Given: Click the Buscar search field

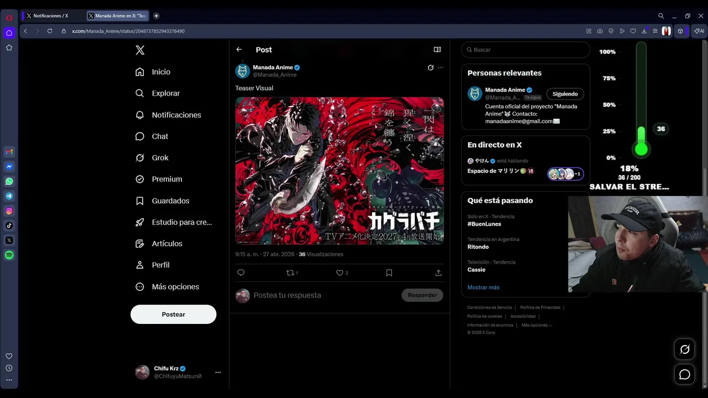Looking at the screenshot, I should [x=525, y=50].
